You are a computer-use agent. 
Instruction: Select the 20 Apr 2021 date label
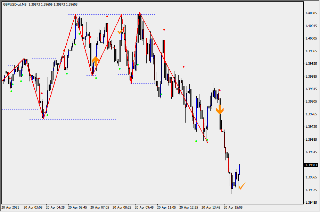(x=11, y=207)
